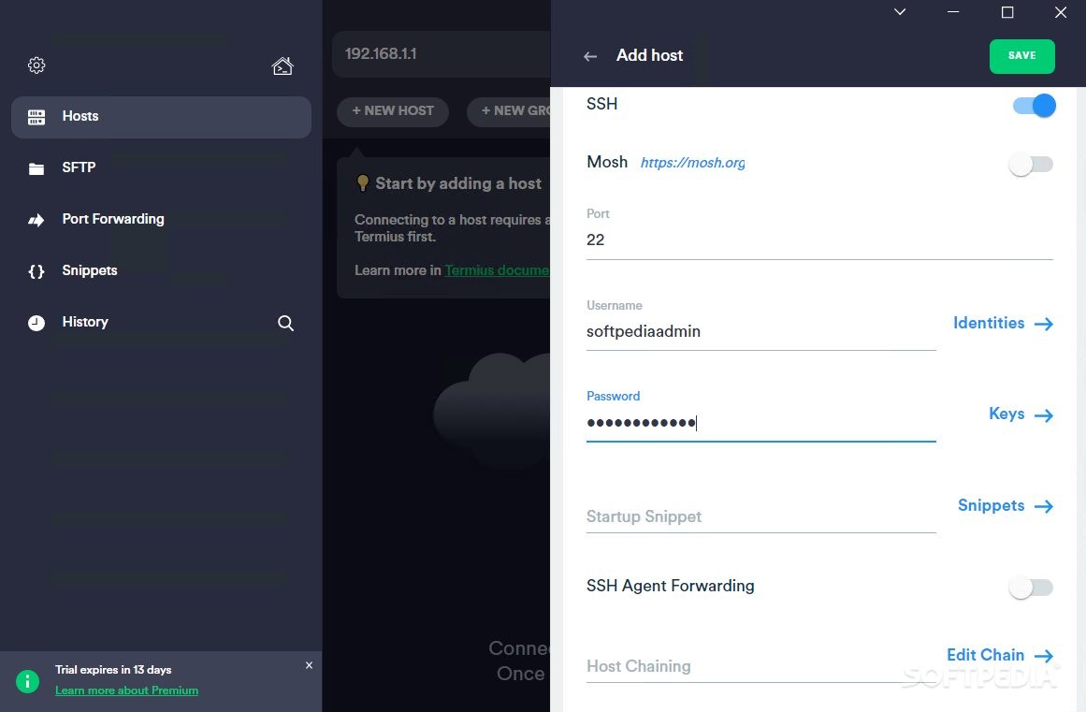Enable the Mosh toggle

[1032, 164]
